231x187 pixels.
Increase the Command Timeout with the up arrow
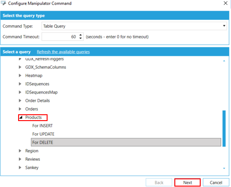point(81,35)
